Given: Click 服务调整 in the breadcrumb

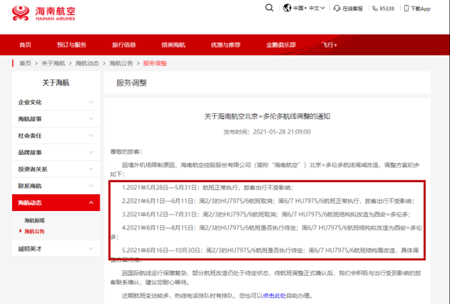Looking at the screenshot, I should tap(155, 64).
